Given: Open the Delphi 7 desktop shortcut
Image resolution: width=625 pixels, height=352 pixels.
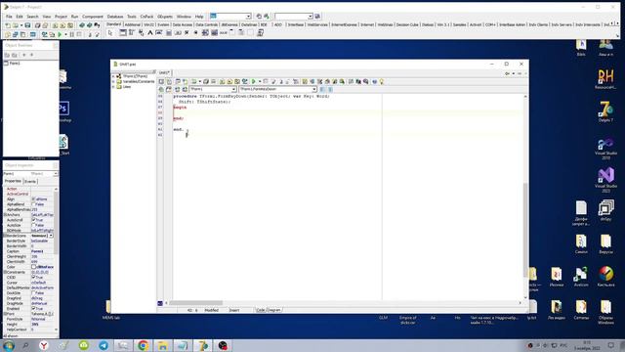Looking at the screenshot, I should coord(605,111).
